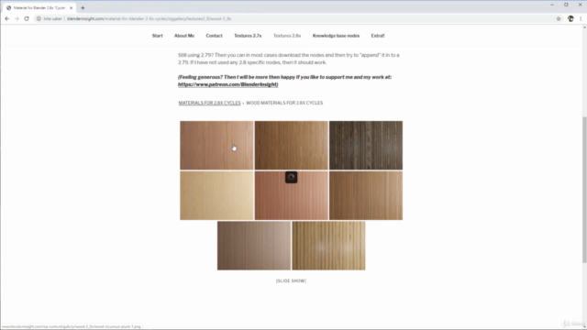Bookmark this page with the star icon
This screenshot has width=587, height=330.
pyautogui.click(x=559, y=18)
